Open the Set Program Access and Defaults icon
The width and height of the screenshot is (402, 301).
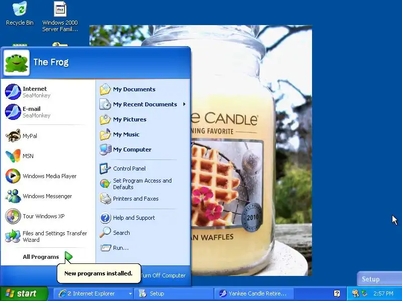tap(105, 184)
